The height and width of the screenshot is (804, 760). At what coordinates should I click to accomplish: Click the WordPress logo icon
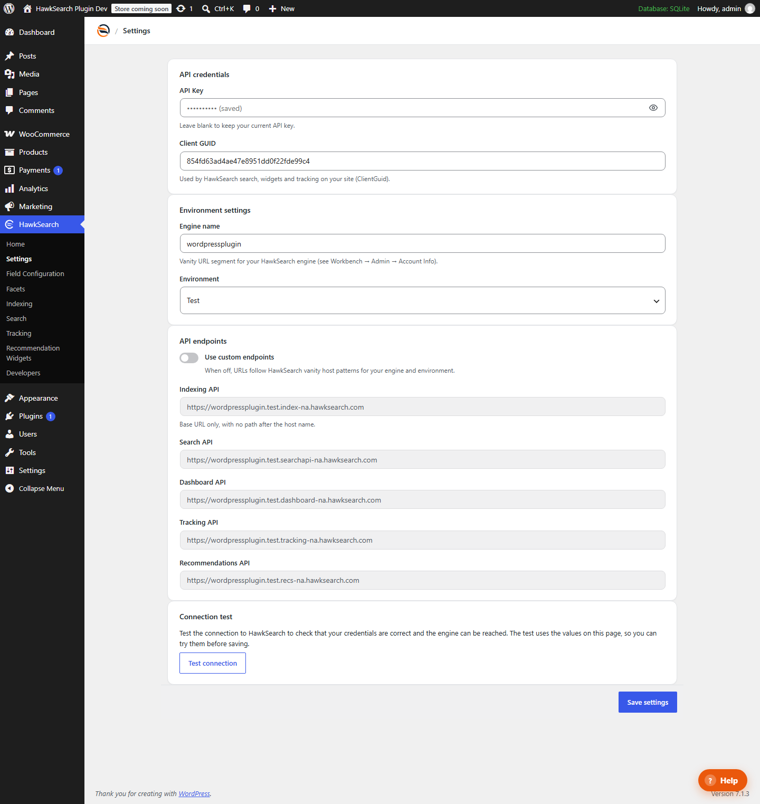[x=9, y=8]
